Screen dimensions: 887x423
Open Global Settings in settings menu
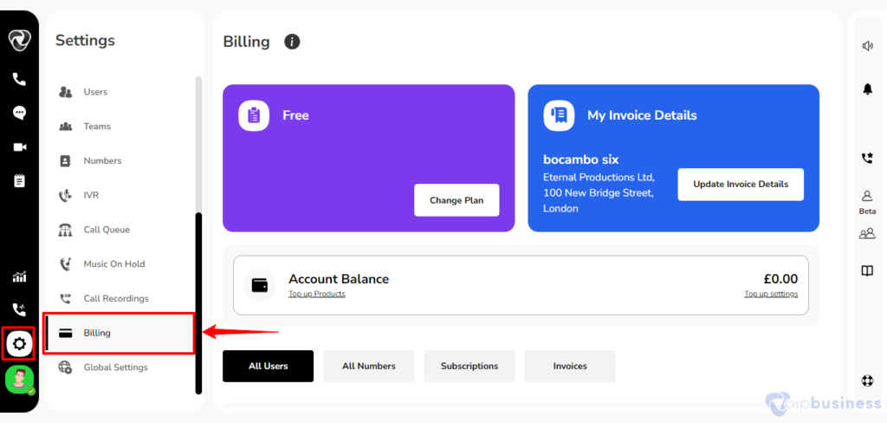point(115,368)
